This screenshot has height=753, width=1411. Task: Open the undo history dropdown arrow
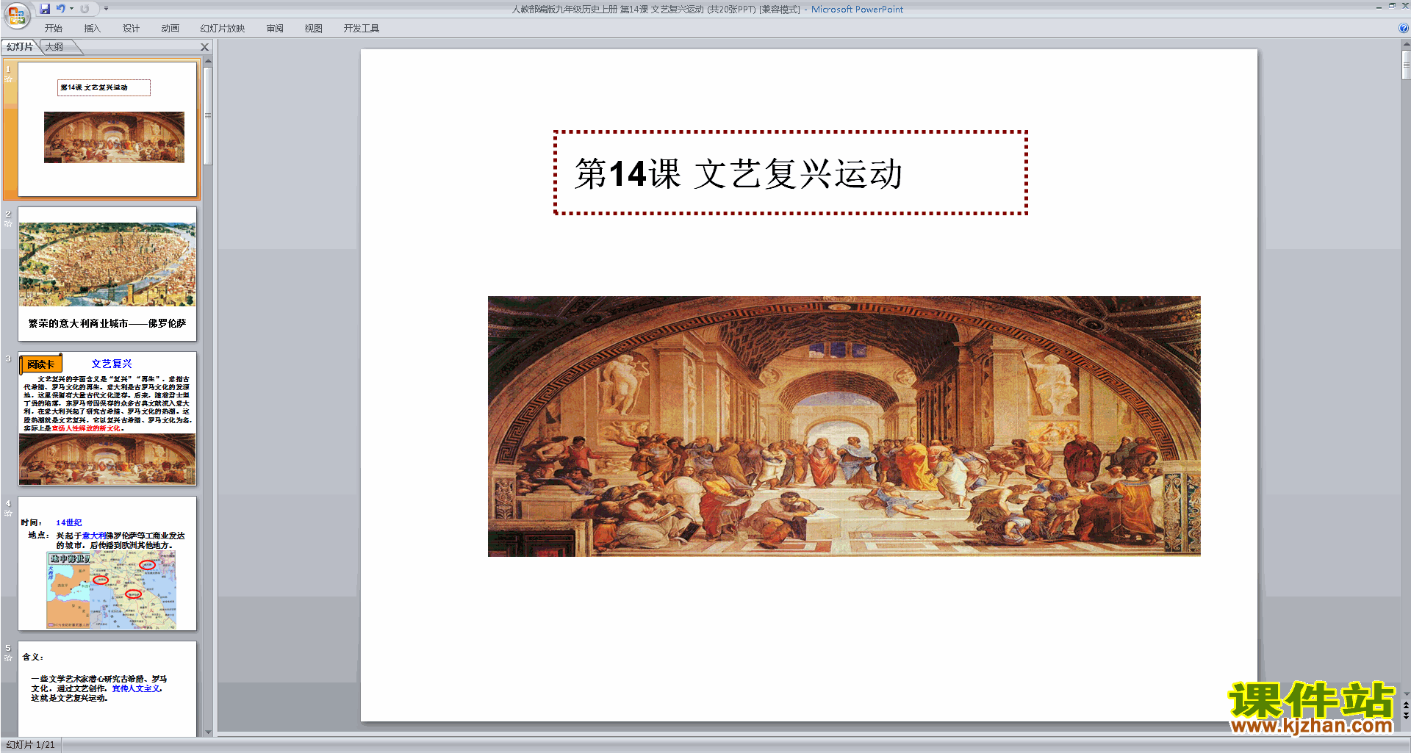click(71, 9)
